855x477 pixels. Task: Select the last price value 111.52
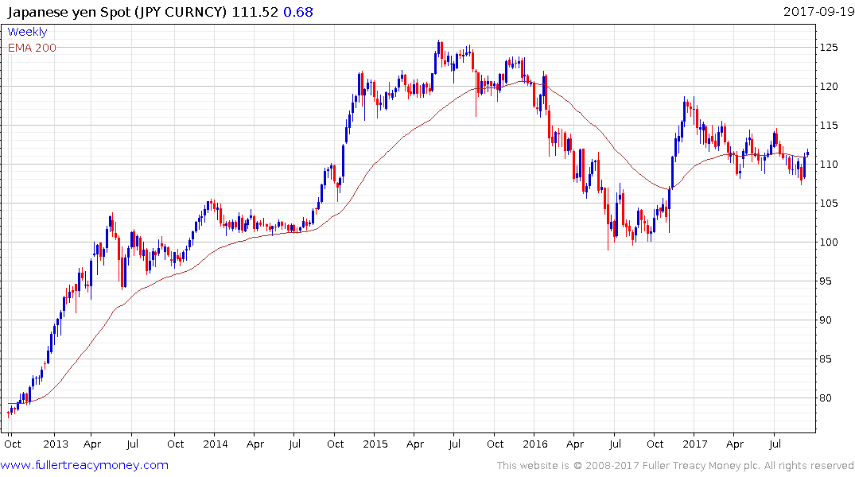coord(255,12)
